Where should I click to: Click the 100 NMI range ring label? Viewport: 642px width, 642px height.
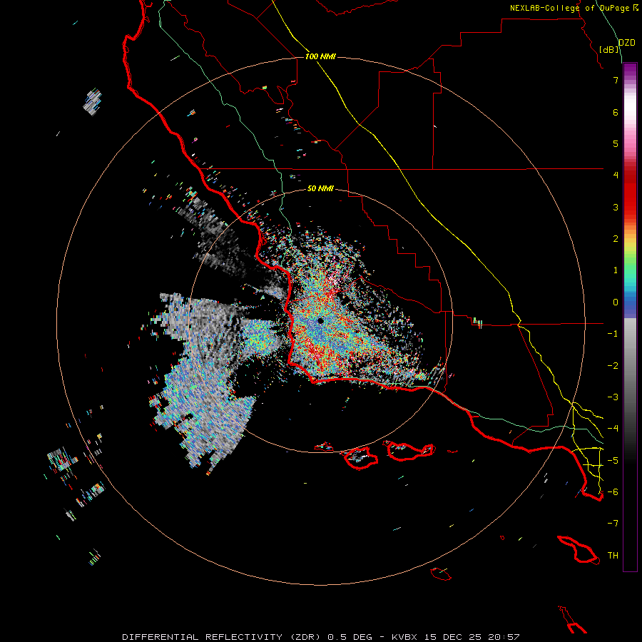(320, 56)
